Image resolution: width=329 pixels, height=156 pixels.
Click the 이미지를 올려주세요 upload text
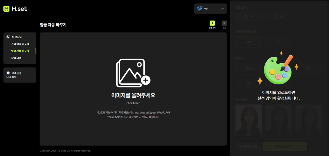(133, 95)
